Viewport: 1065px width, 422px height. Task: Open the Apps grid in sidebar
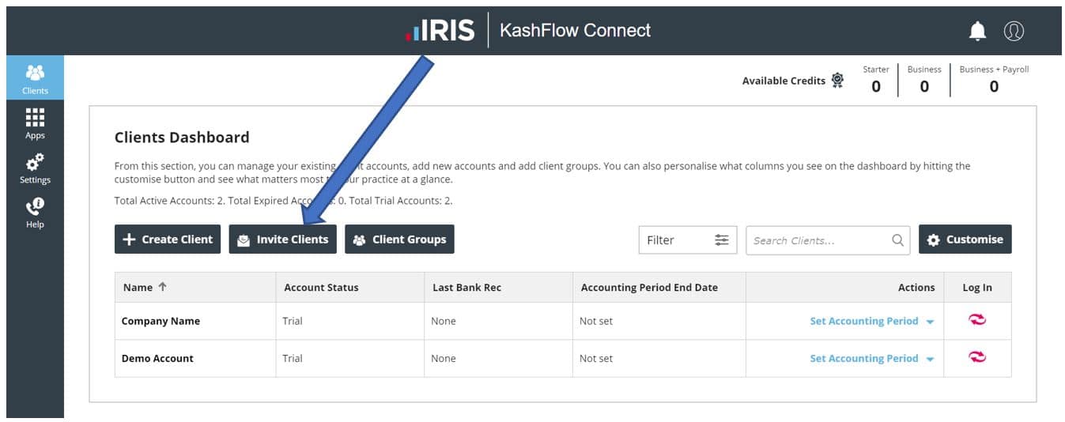coord(35,123)
